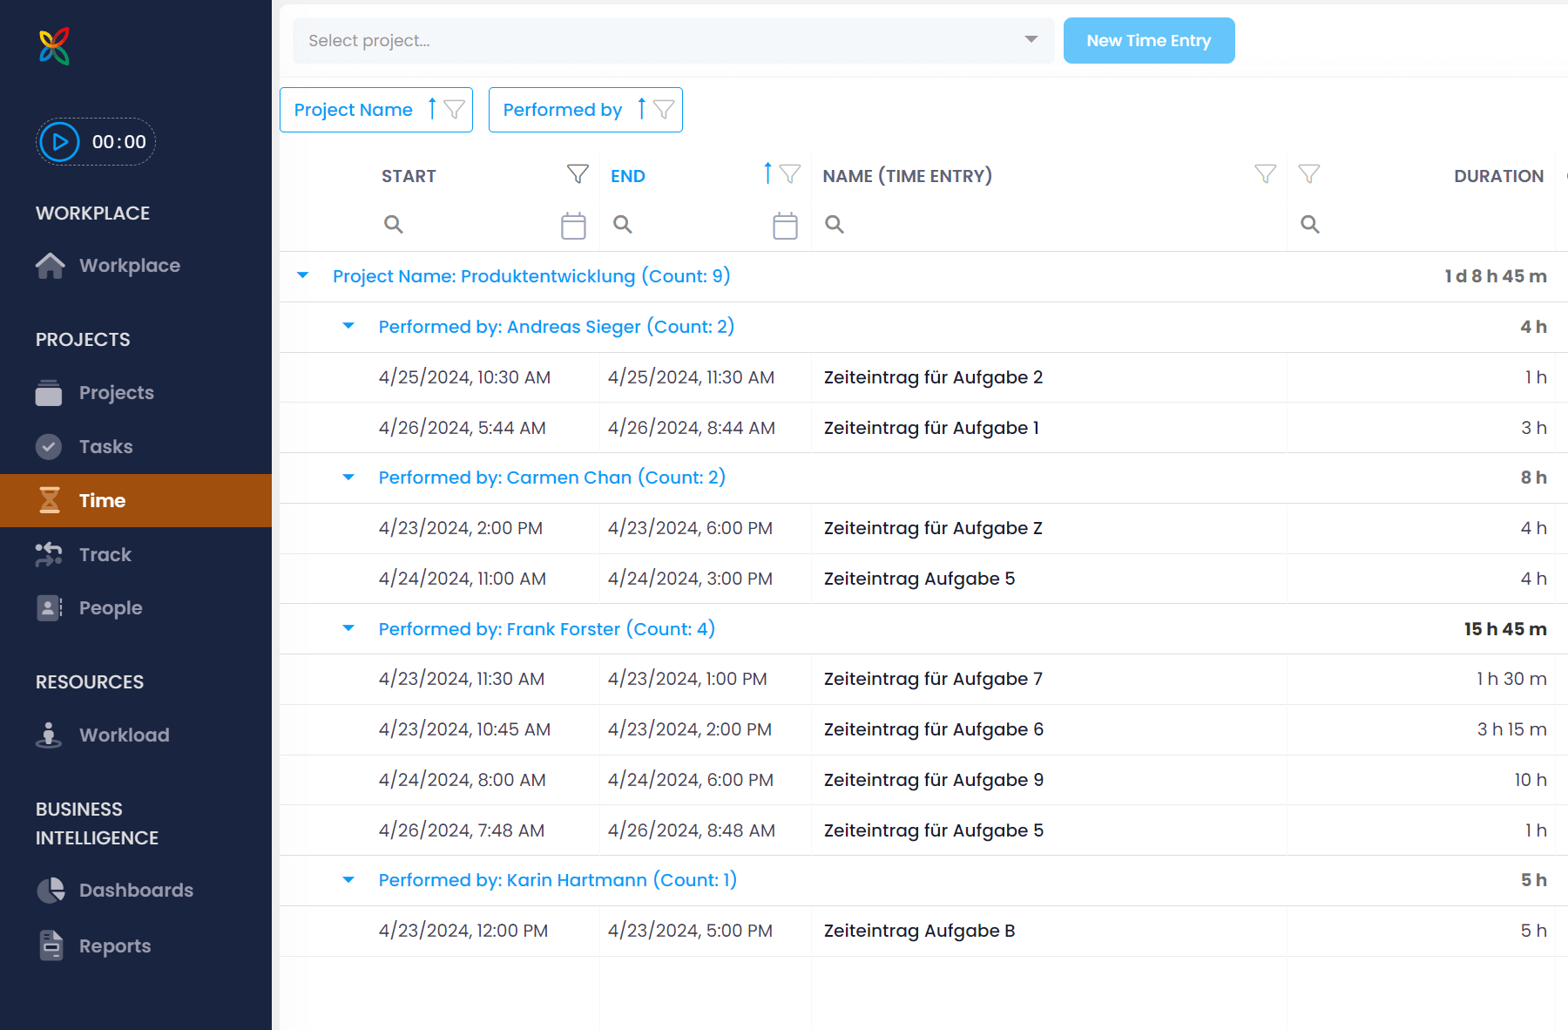
Task: Click the Workload resources icon
Action: (x=50, y=735)
